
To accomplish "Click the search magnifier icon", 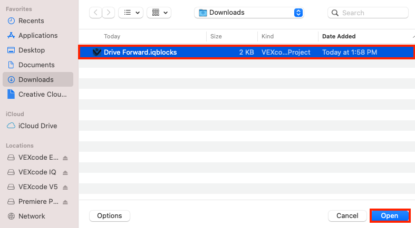I will click(335, 13).
